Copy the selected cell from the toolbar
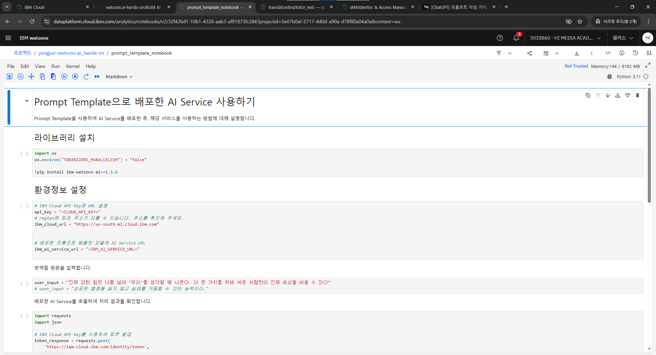The width and height of the screenshot is (656, 355). [42, 76]
